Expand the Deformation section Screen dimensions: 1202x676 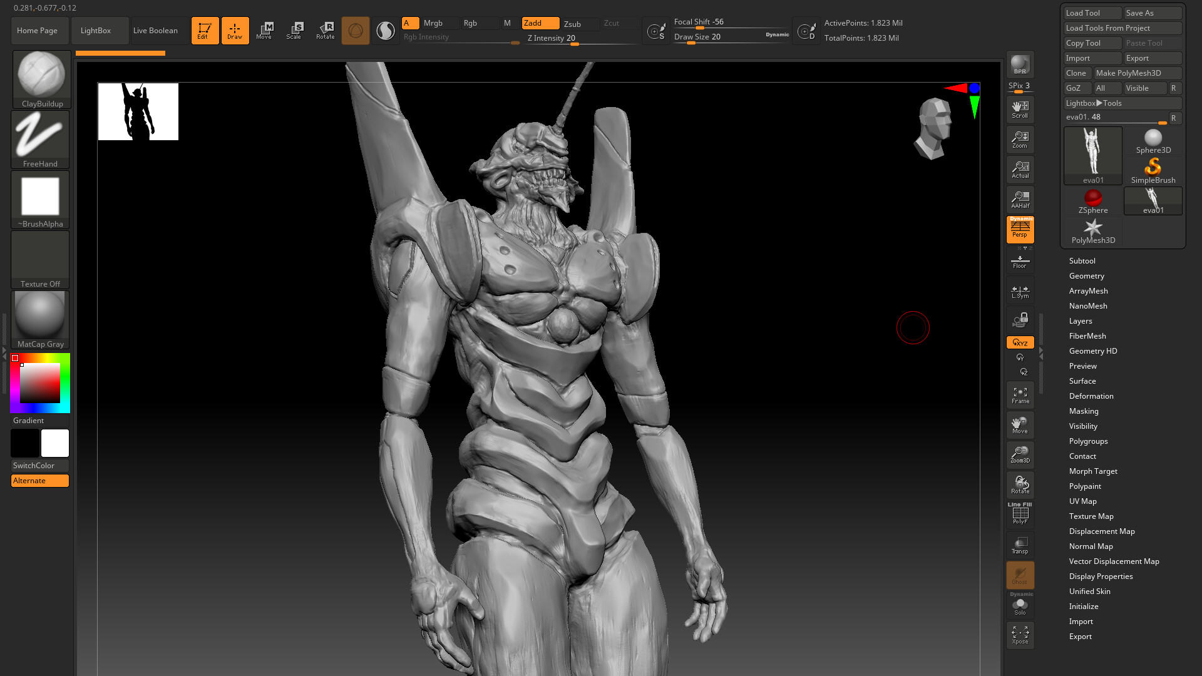[x=1091, y=396]
